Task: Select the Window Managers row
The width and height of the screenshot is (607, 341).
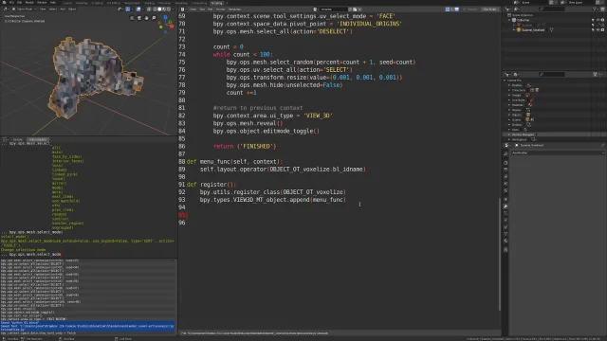Action: 554,135
